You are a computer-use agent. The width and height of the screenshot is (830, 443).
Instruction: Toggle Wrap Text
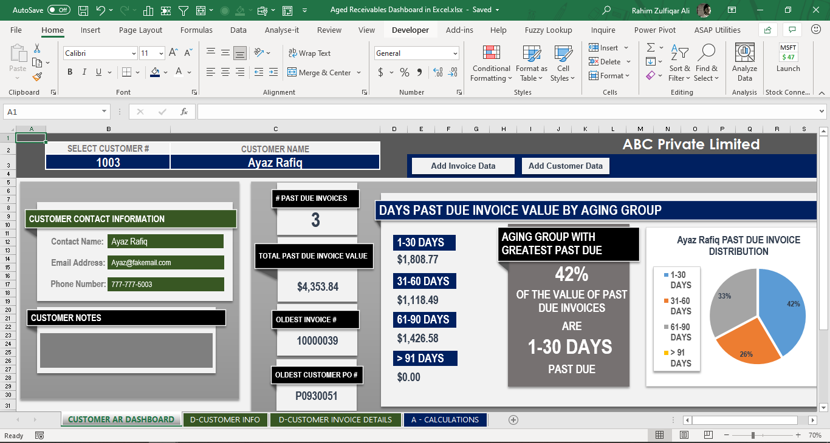point(309,53)
